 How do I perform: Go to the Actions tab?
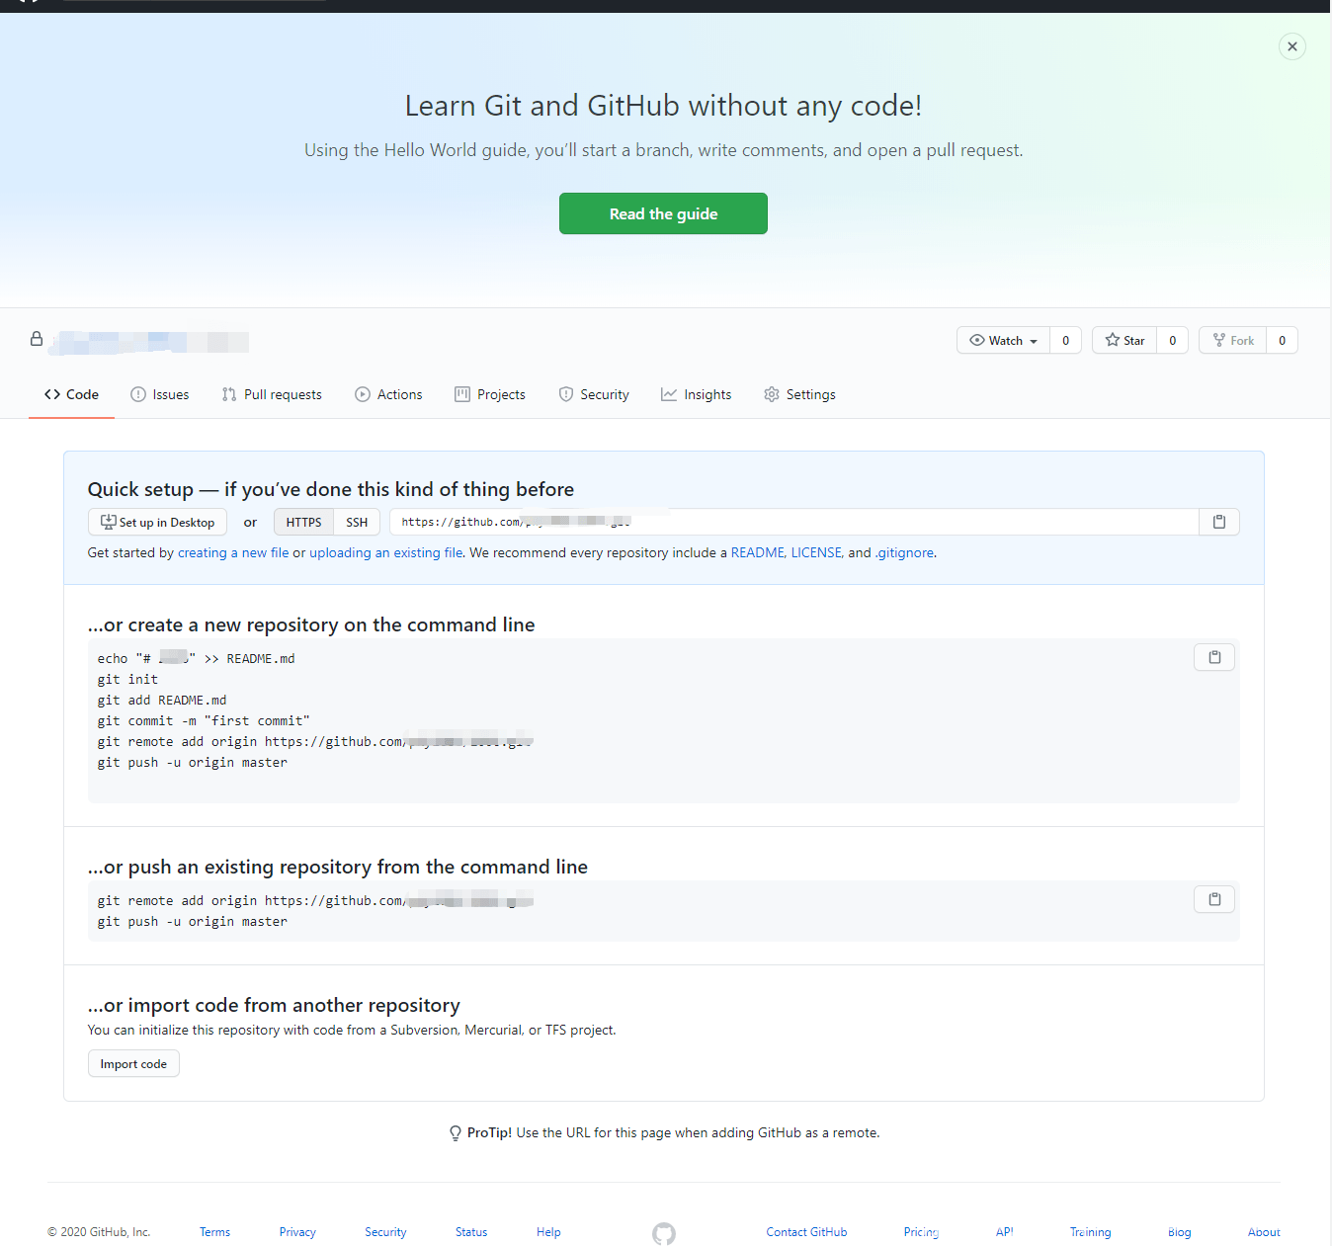pos(388,394)
